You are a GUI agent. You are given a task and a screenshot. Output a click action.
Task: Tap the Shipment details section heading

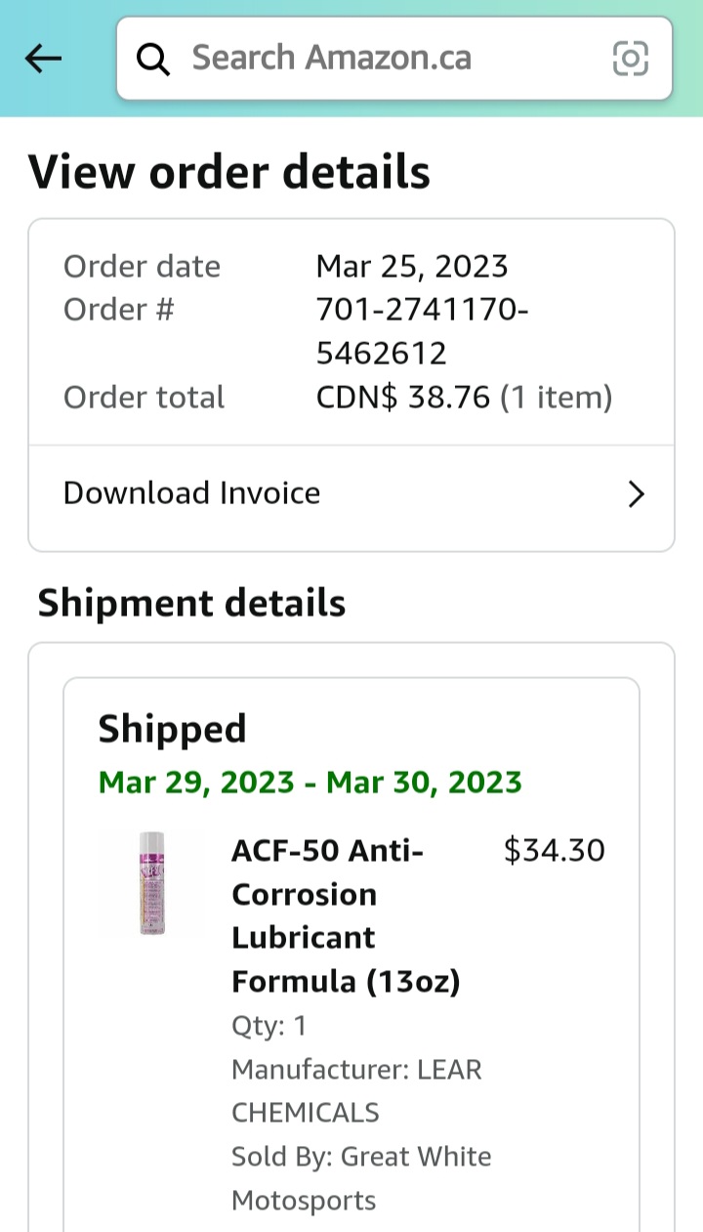click(191, 603)
